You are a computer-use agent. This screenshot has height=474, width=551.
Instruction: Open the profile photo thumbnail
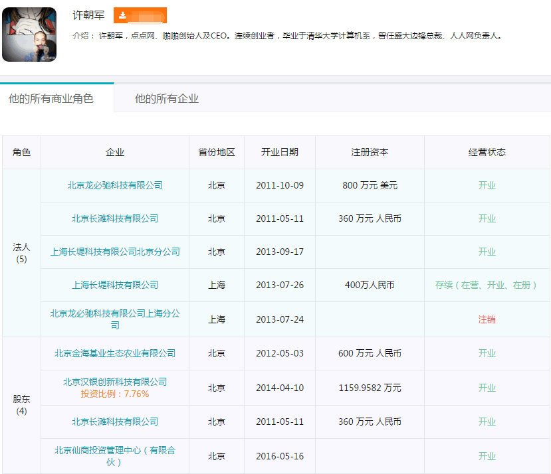pyautogui.click(x=29, y=35)
